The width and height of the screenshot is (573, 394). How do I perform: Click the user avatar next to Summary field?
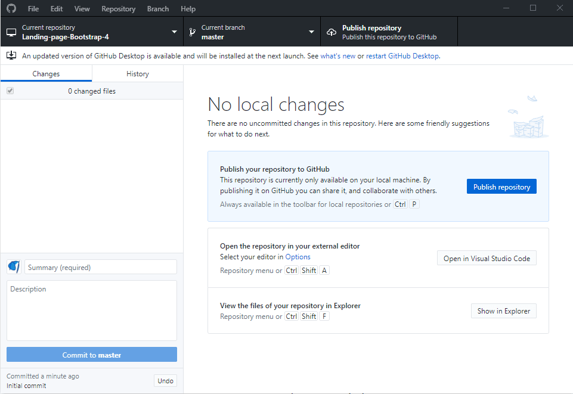14,267
